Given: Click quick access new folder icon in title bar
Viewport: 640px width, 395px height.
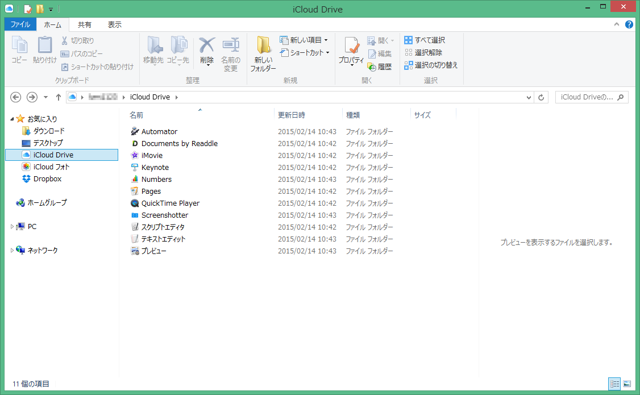Looking at the screenshot, I should click(x=40, y=9).
